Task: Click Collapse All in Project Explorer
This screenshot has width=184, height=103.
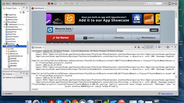Action: pyautogui.click(x=20, y=12)
